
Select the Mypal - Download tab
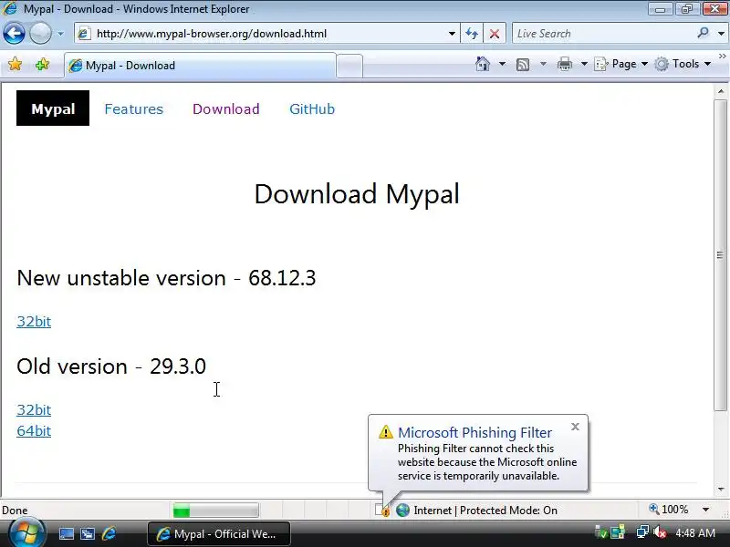coord(200,66)
